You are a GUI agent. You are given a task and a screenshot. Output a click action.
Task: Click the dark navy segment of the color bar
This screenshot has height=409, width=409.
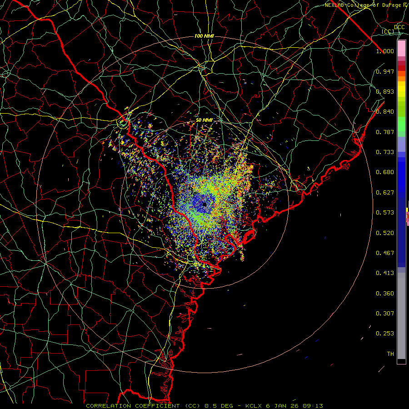pos(401,232)
